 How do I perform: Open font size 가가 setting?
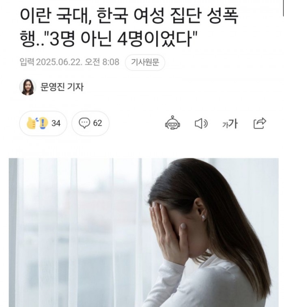230,124
